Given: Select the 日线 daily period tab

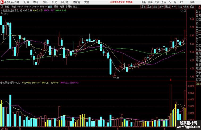Looking at the screenshot, I should point(50,7).
